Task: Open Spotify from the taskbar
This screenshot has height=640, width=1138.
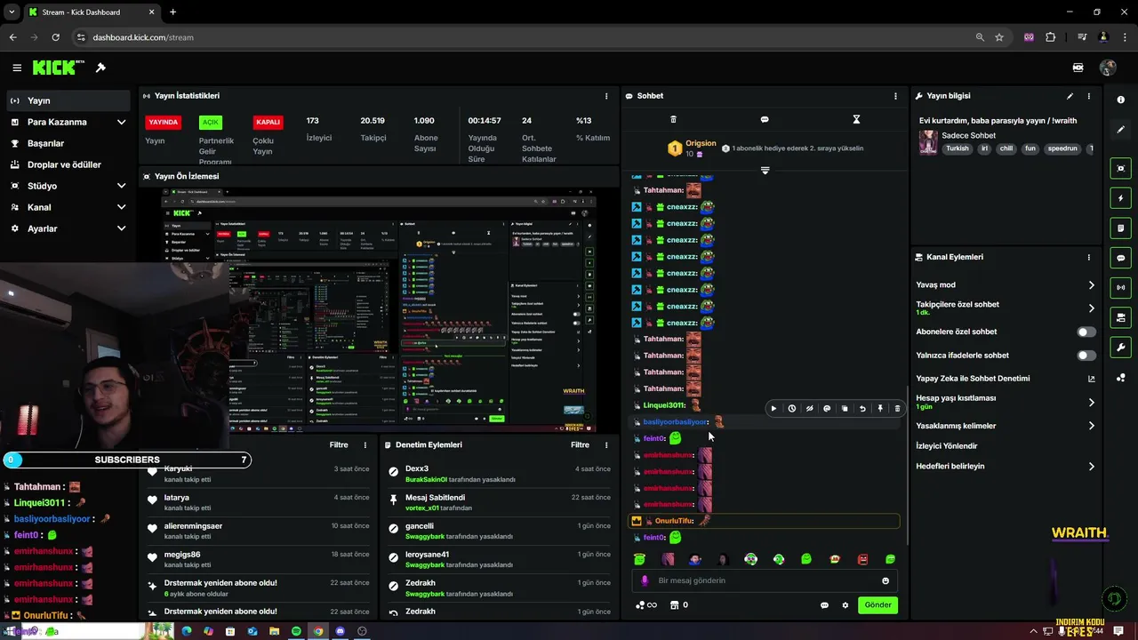Action: pyautogui.click(x=296, y=631)
